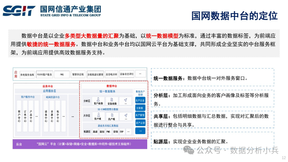288x162 pixels.
Task: Select the 资产目录 blue button
Action: tap(140, 101)
